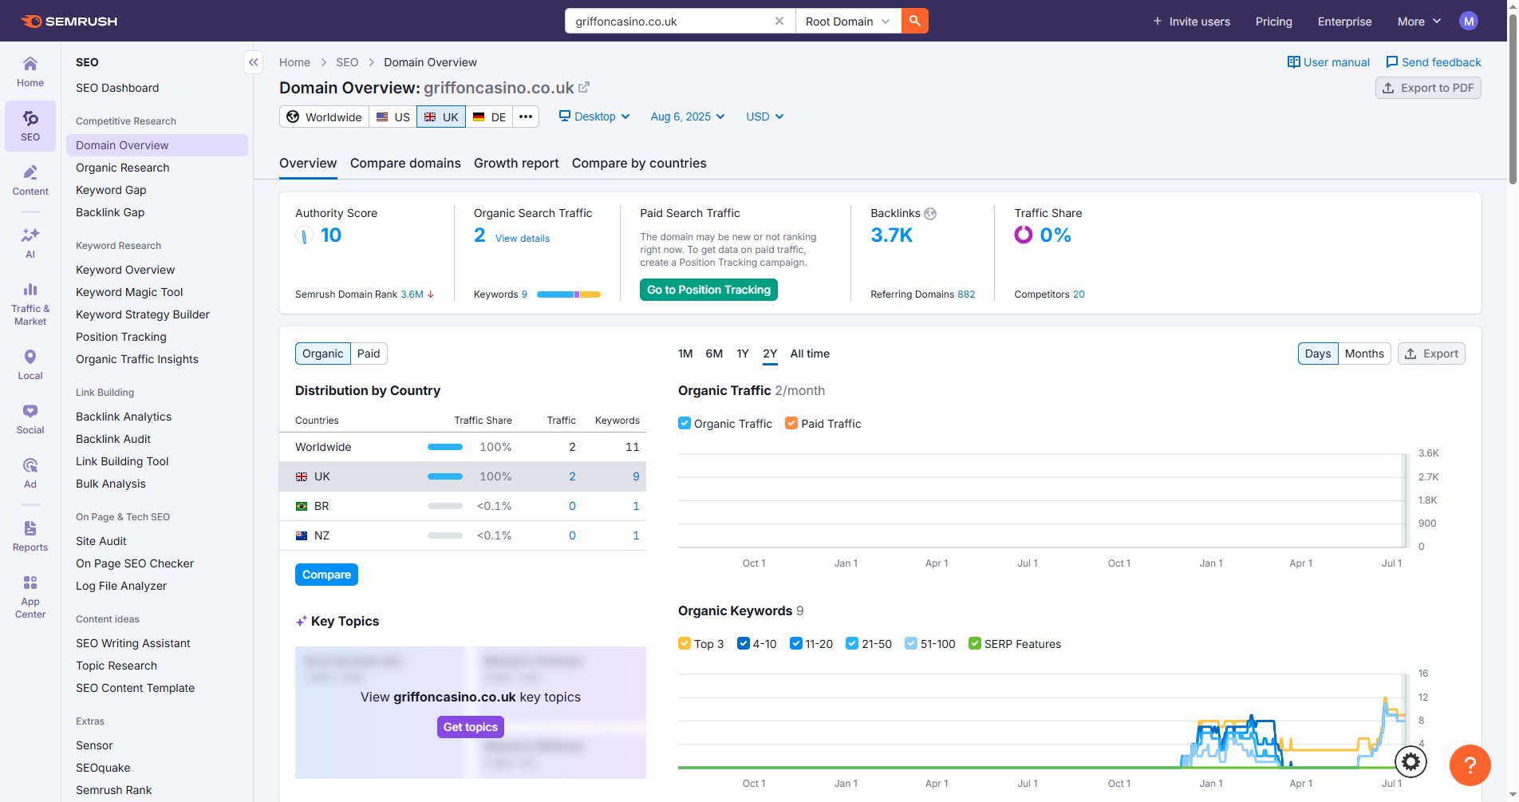Select US flag database
Image resolution: width=1519 pixels, height=802 pixels.
[393, 117]
